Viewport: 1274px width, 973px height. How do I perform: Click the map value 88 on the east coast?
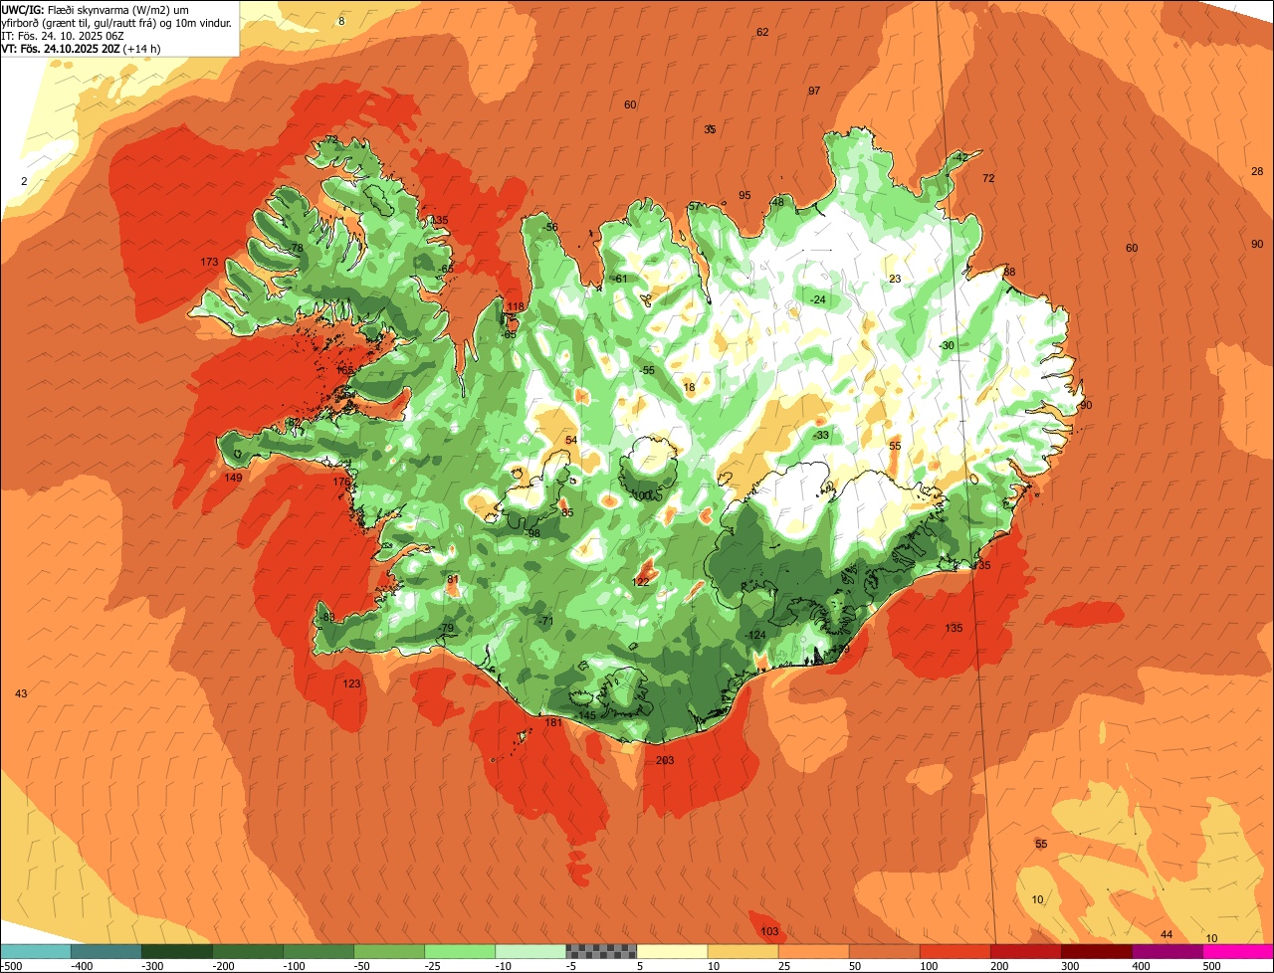coord(1009,273)
